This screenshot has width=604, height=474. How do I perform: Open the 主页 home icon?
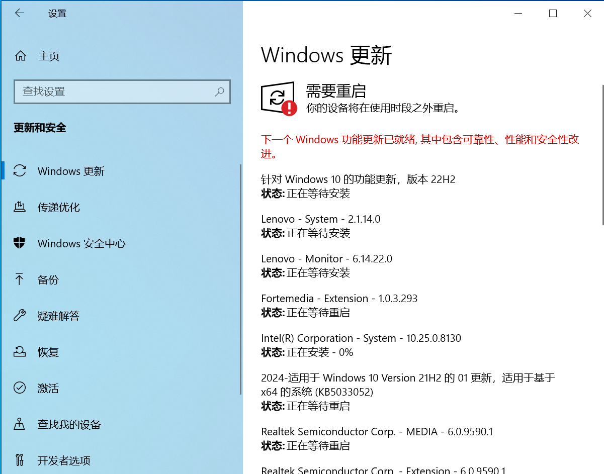(x=20, y=56)
